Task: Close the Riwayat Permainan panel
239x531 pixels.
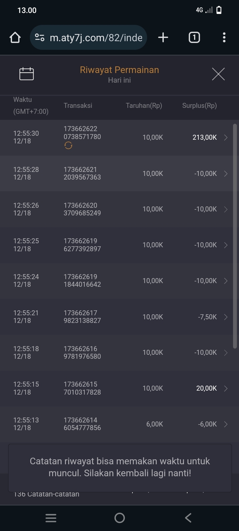Action: pos(218,74)
